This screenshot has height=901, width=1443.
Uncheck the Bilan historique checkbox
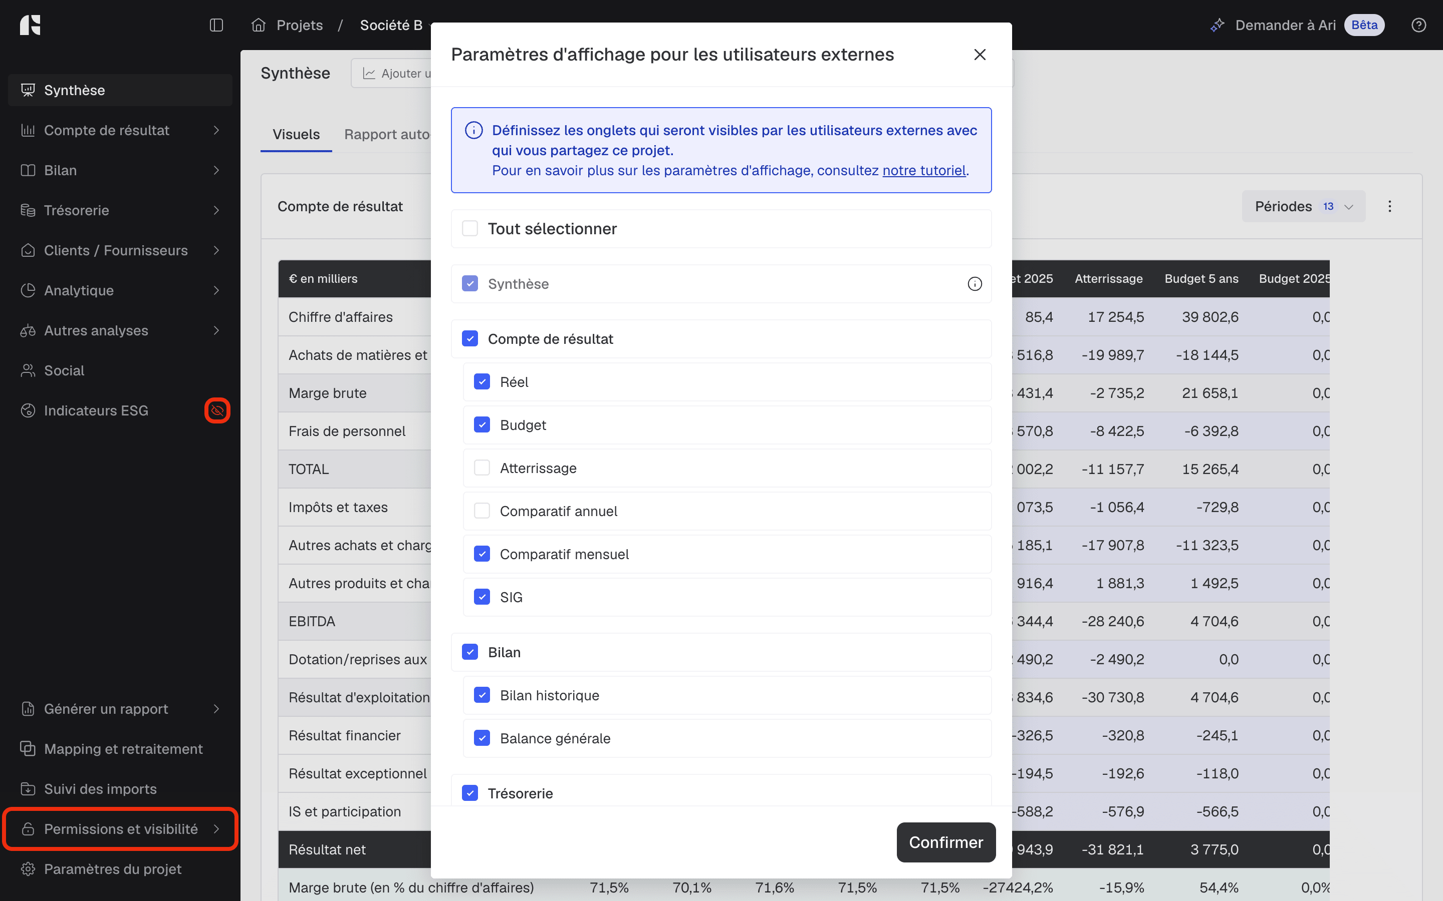(482, 695)
